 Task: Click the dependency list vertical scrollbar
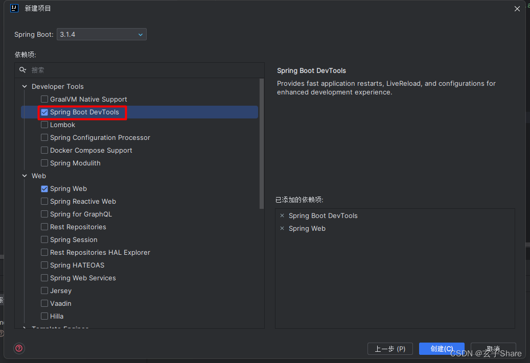pos(261,143)
